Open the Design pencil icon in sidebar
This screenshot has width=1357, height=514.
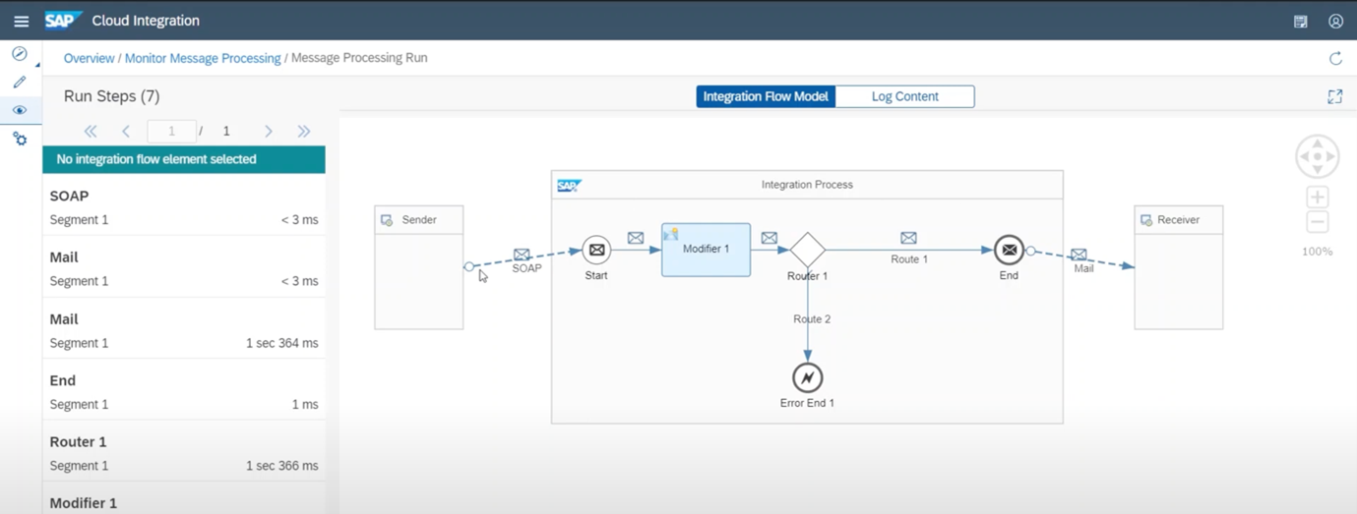coord(19,83)
